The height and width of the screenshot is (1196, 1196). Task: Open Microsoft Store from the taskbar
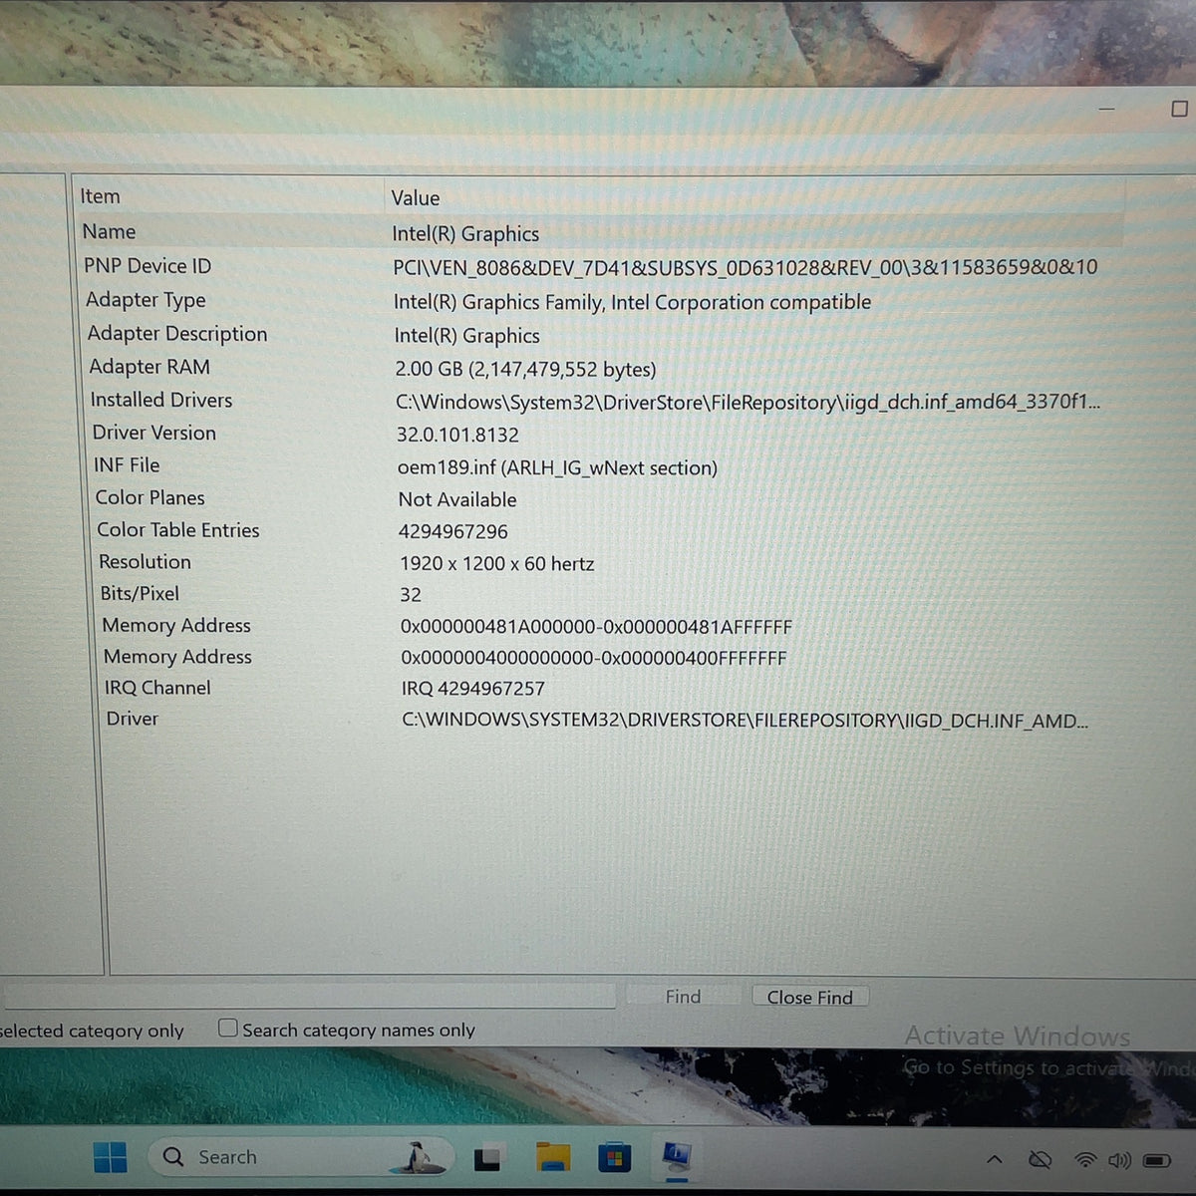(x=614, y=1158)
